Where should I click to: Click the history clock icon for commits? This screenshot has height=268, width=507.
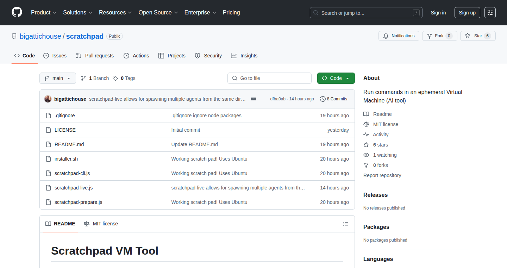pos(323,99)
